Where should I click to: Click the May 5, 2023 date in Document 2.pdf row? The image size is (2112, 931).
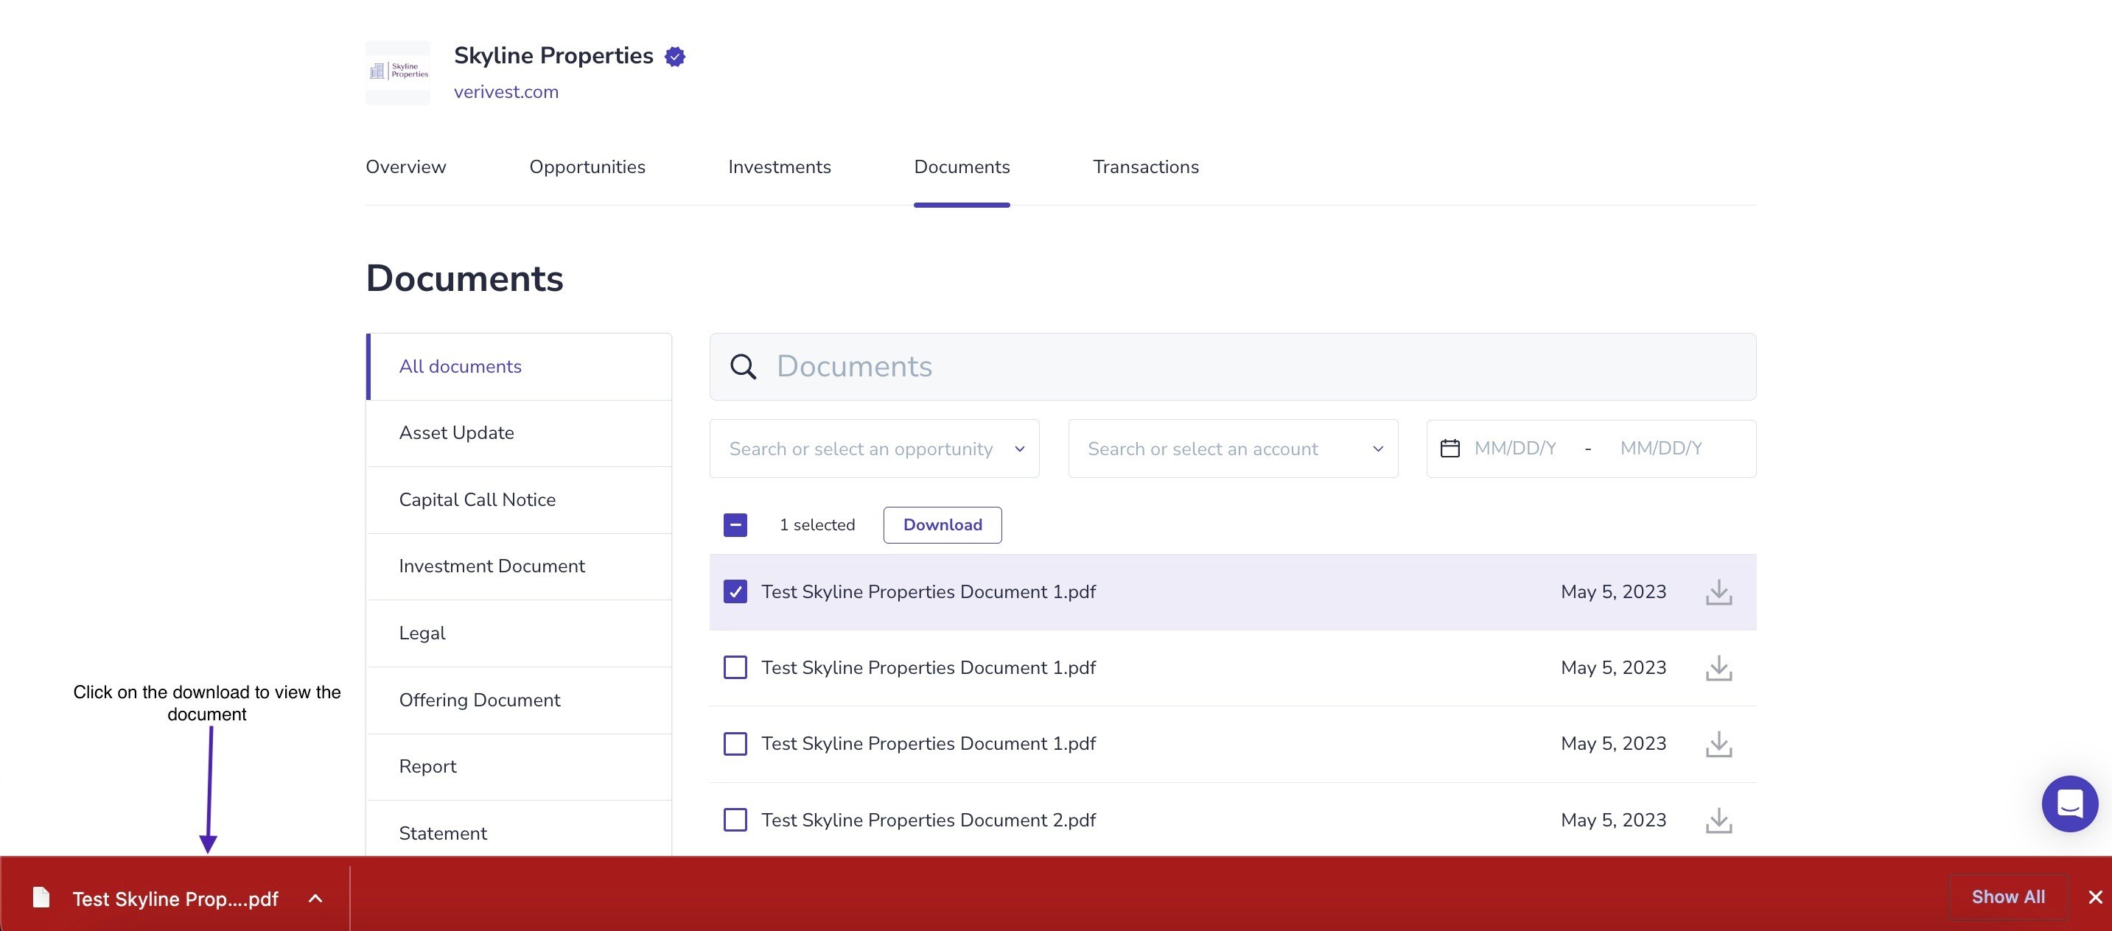click(x=1612, y=820)
